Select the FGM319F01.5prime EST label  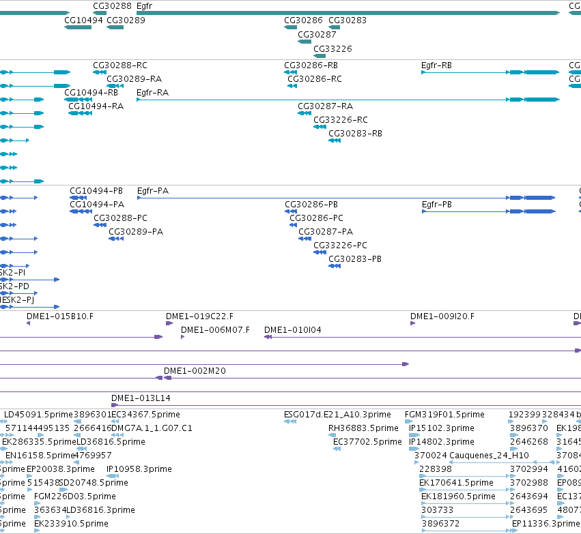[x=444, y=415]
